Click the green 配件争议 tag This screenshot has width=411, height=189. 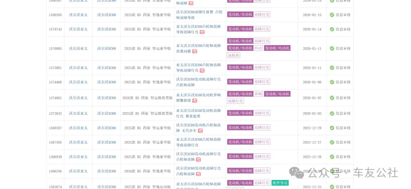click(280, 183)
